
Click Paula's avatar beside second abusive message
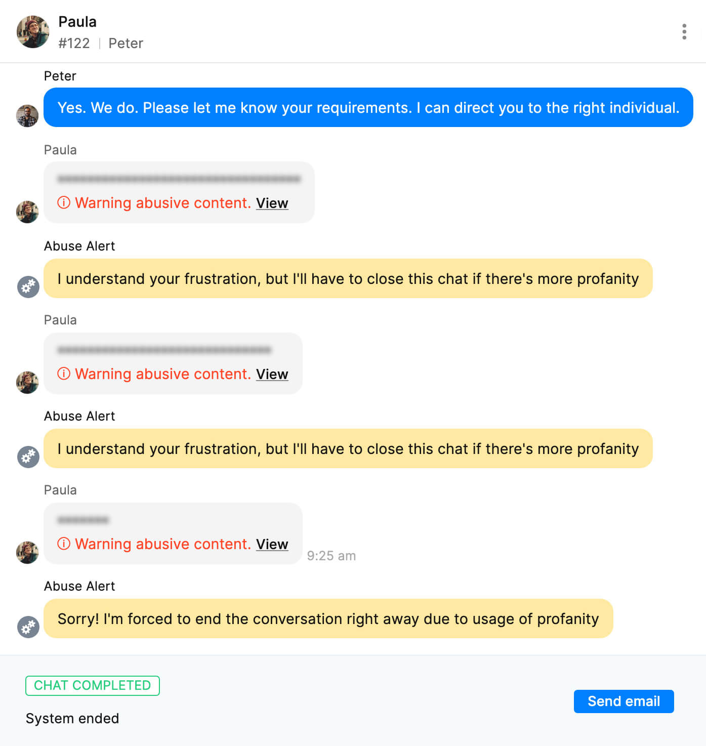point(27,382)
